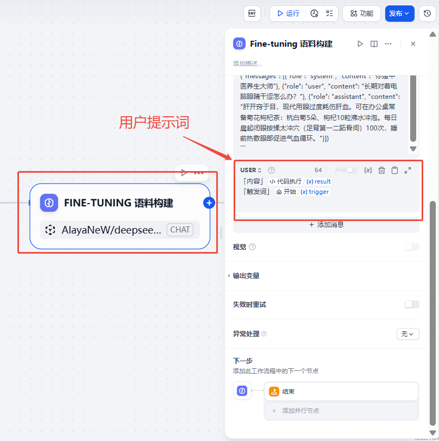Click the prompt box scroll down arrow
The height and width of the screenshot is (441, 439).
pos(413,149)
